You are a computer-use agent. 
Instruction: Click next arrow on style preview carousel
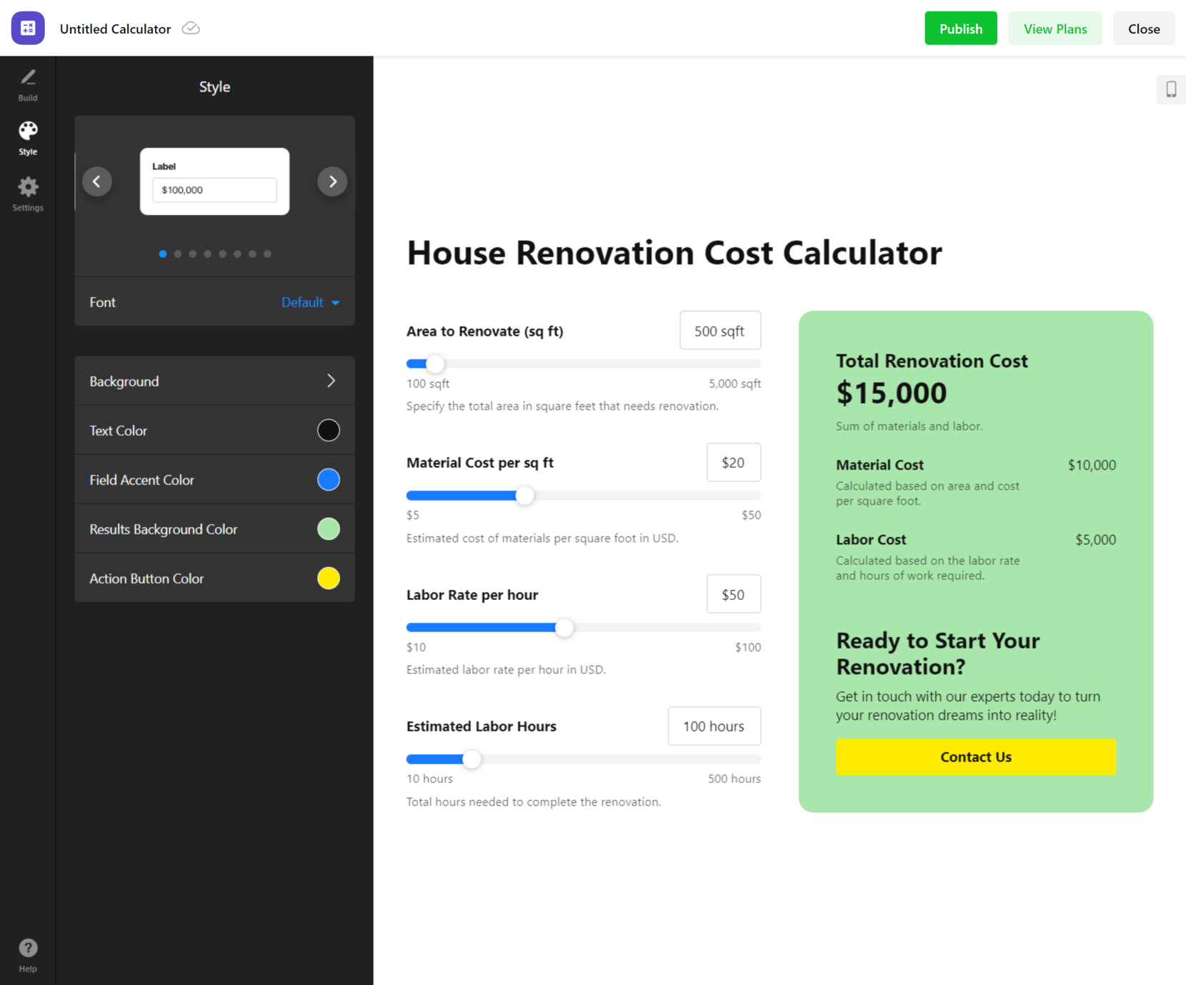coord(332,181)
